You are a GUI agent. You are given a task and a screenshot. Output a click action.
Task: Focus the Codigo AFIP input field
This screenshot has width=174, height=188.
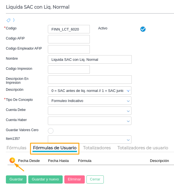[69, 39]
